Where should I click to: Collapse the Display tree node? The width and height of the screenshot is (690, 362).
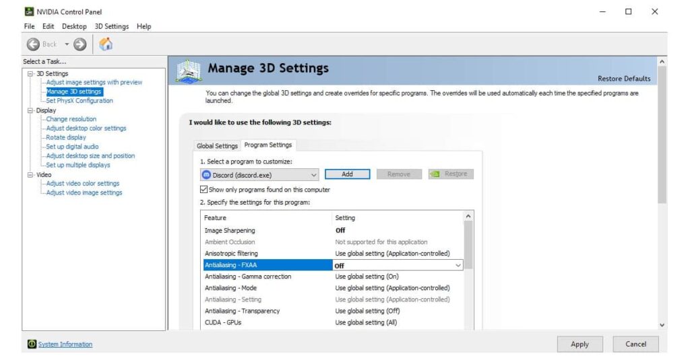30,110
